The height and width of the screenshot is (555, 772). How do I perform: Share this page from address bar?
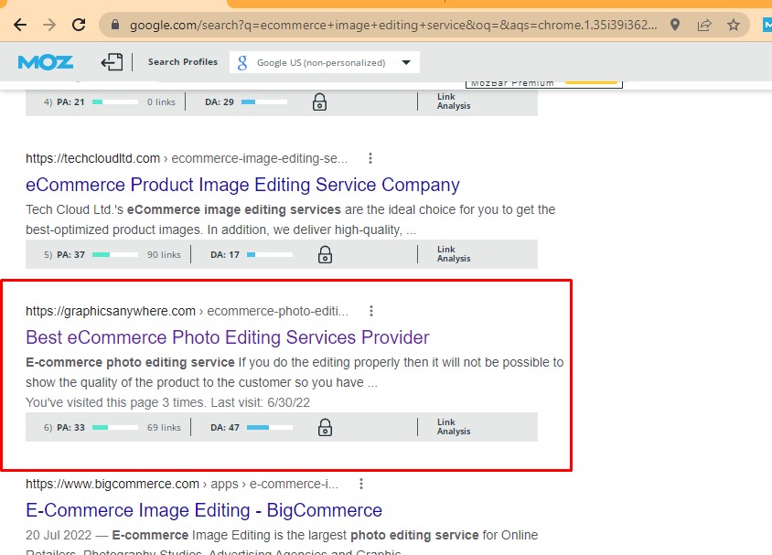[704, 25]
